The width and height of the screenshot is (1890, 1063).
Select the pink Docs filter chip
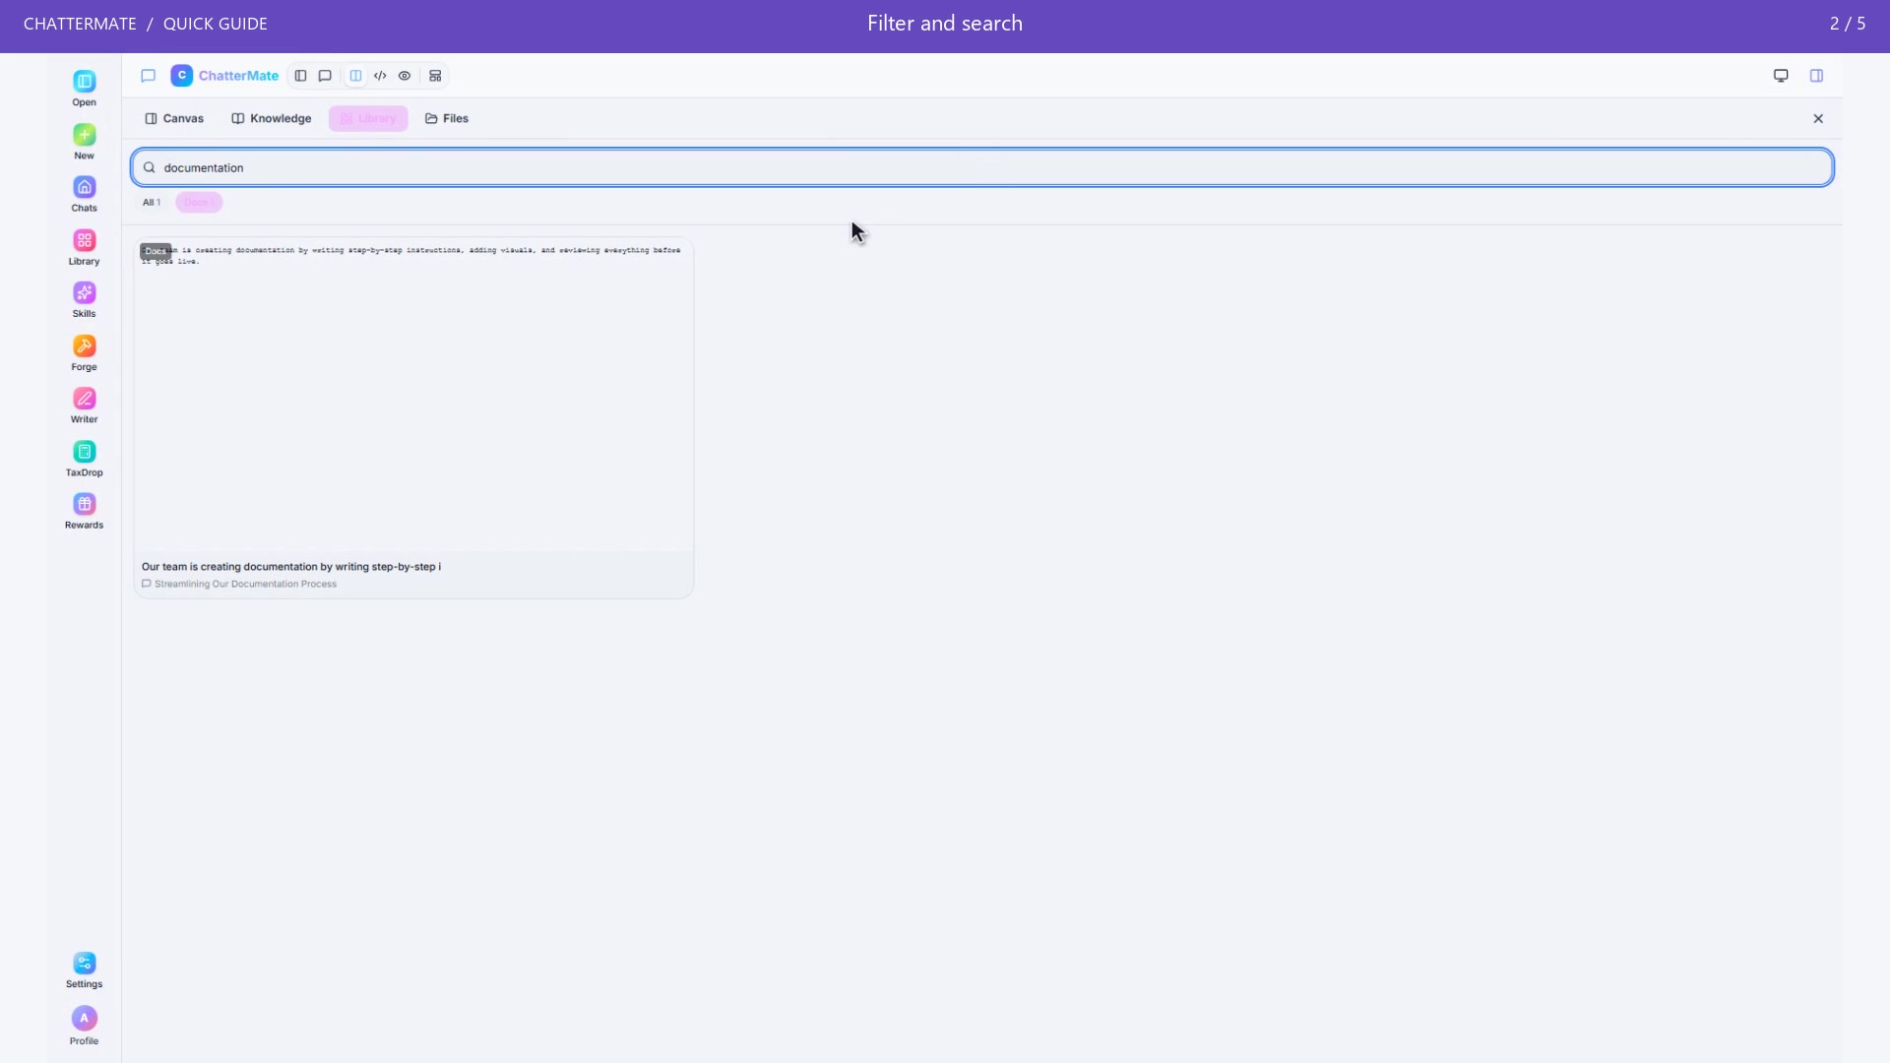coord(199,202)
